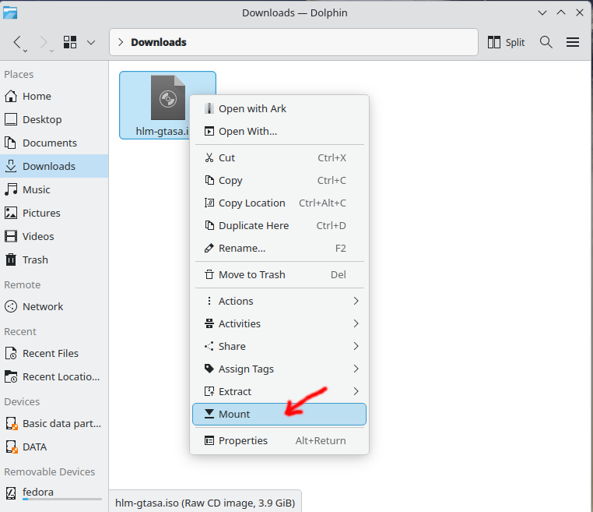
Task: Open Pictures in Places
Action: coord(54,214)
